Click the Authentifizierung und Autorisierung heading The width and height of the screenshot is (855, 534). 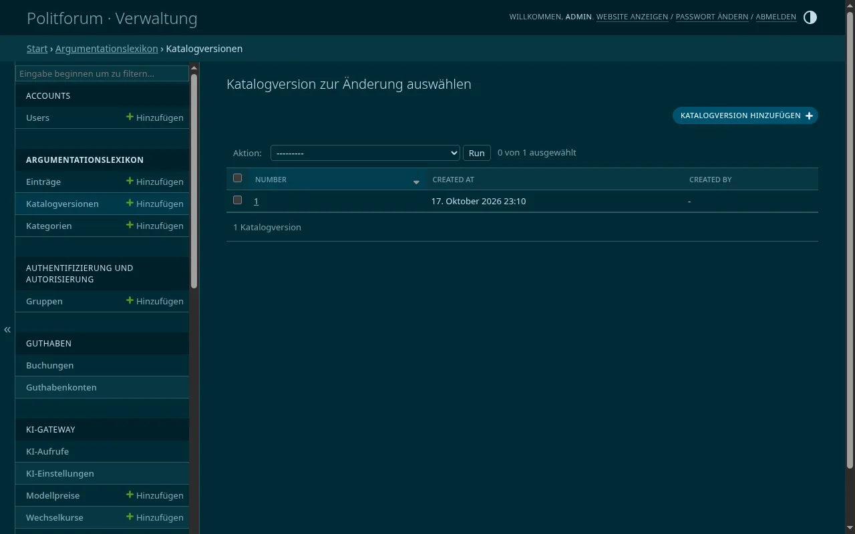pyautogui.click(x=79, y=274)
